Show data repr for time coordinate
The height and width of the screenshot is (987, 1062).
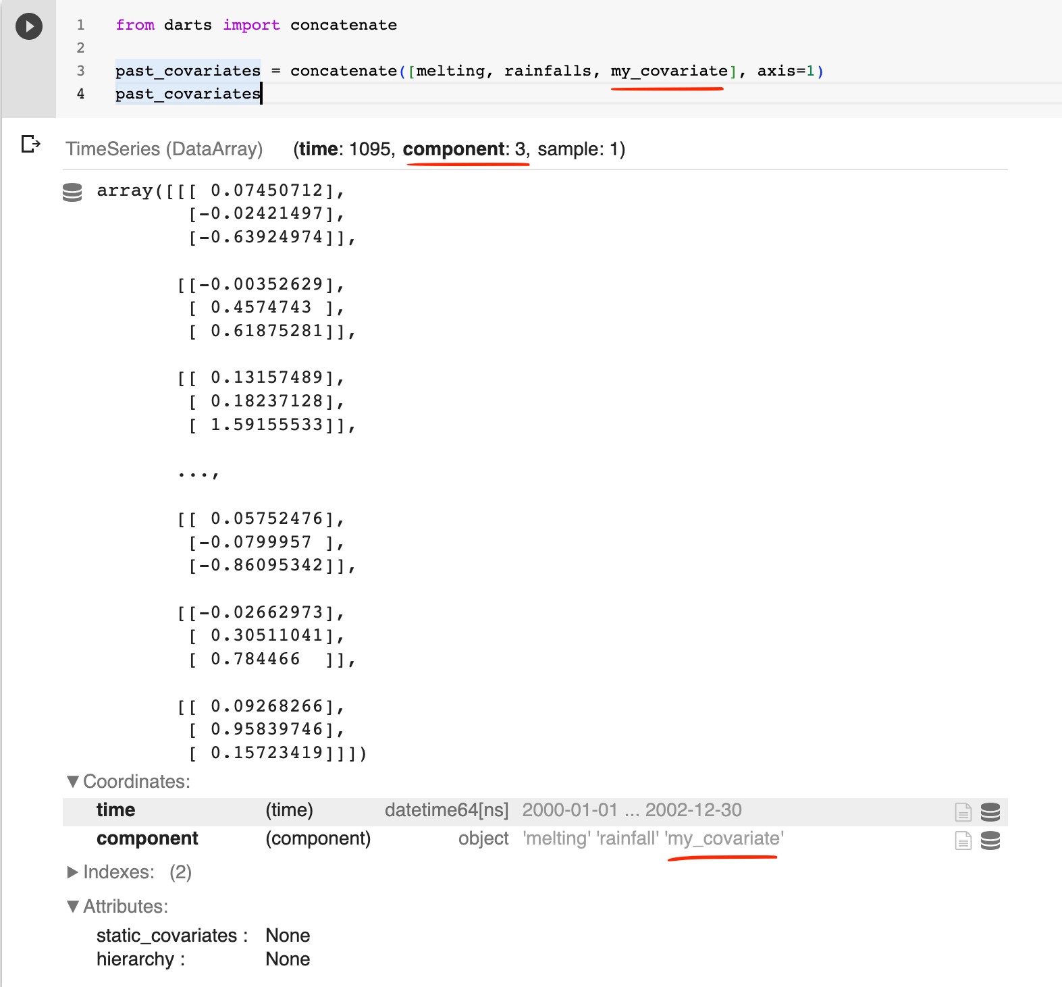coord(990,811)
